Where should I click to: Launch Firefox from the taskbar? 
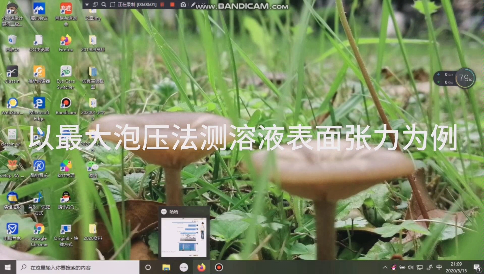201,267
